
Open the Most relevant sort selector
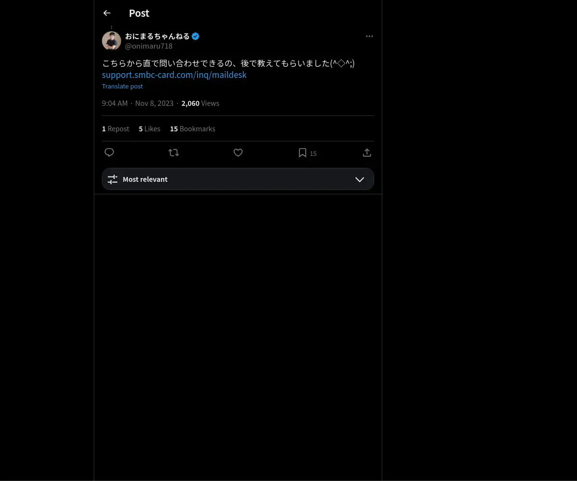(x=238, y=179)
